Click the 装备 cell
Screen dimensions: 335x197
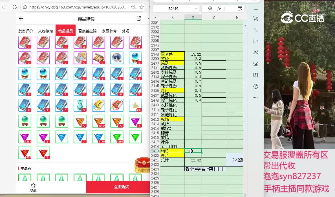click(x=172, y=59)
